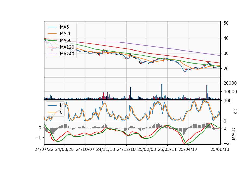Click the MA240 legend label
The width and height of the screenshot is (245, 176).
click(67, 54)
